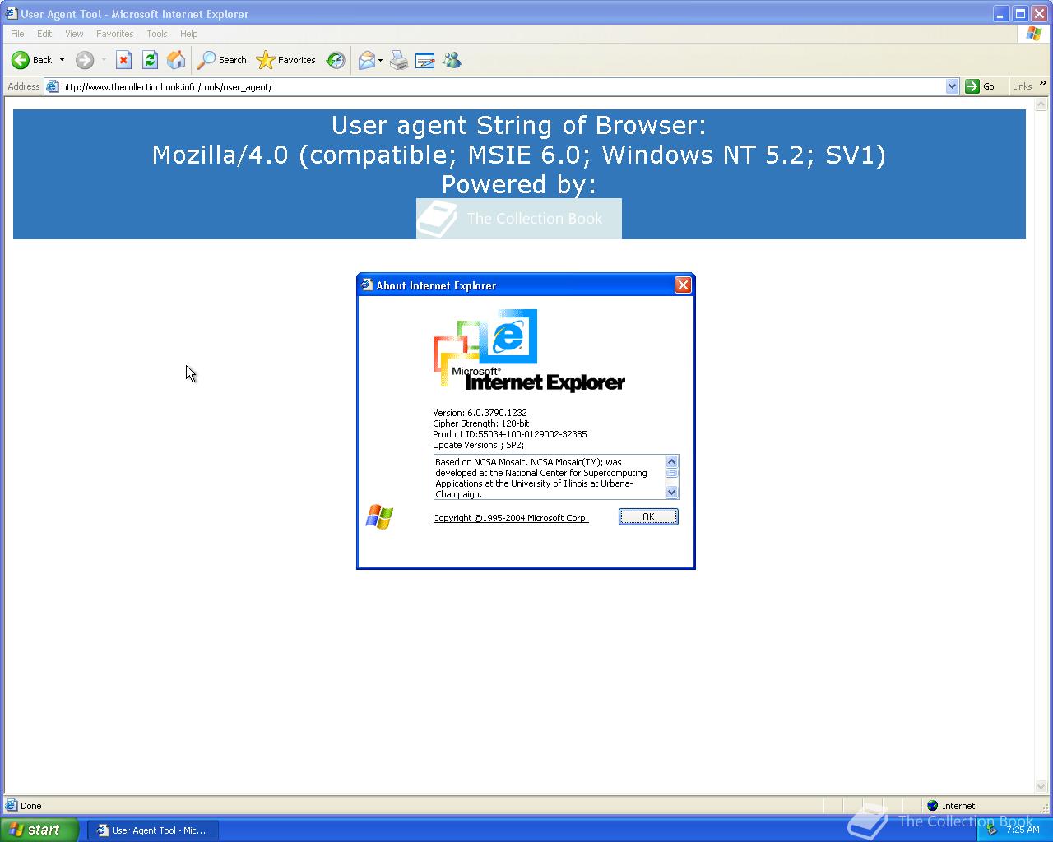The width and height of the screenshot is (1053, 842).
Task: Click the Internet zone status indicator
Action: point(951,806)
